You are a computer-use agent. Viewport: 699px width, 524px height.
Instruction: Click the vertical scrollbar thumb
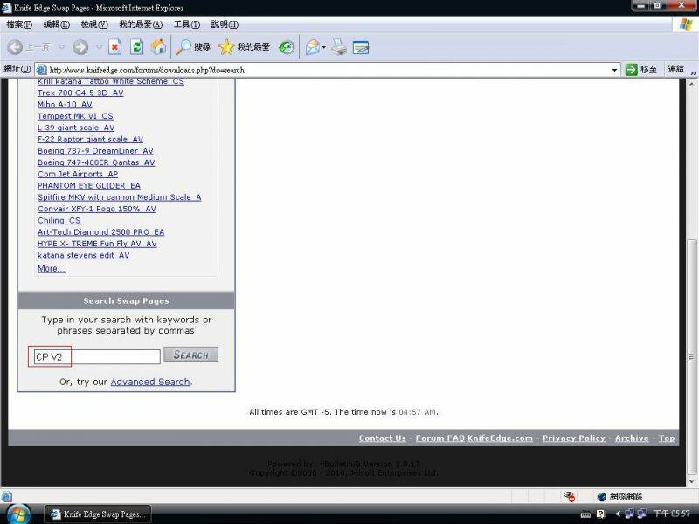point(691,356)
